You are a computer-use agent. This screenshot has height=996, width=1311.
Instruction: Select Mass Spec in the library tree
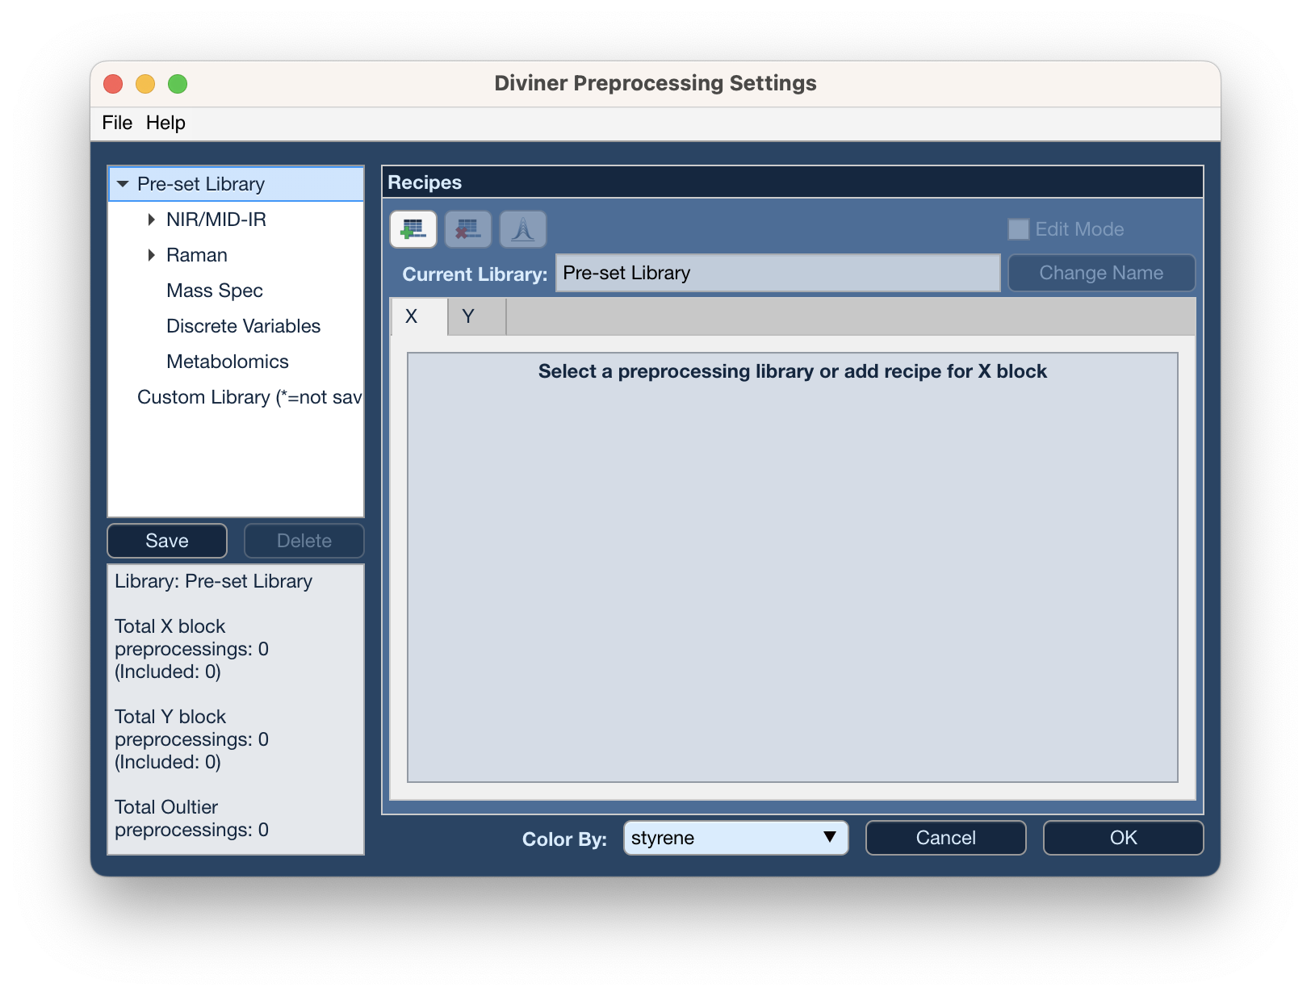pyautogui.click(x=215, y=291)
